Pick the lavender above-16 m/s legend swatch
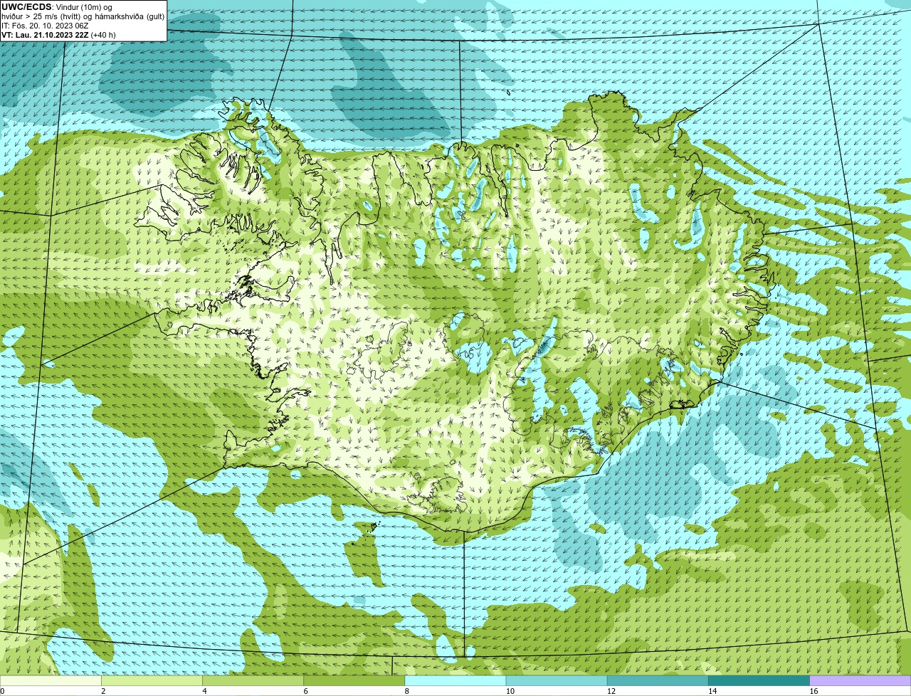The image size is (911, 696). pyautogui.click(x=860, y=681)
